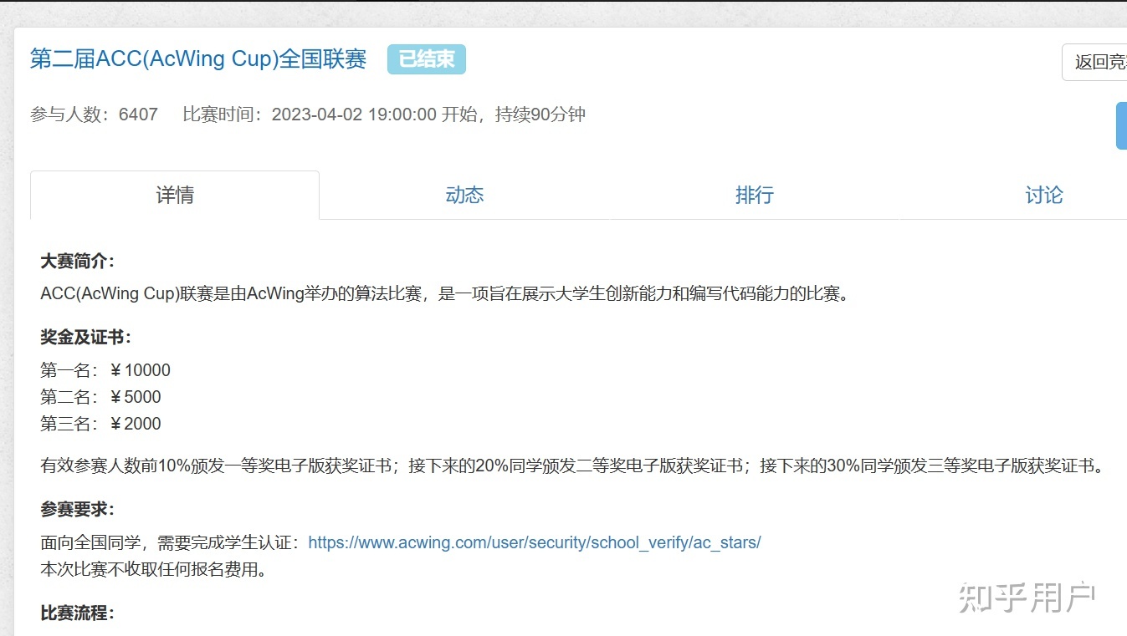Click the 已结束 status badge
This screenshot has height=636, width=1127.
[x=426, y=59]
